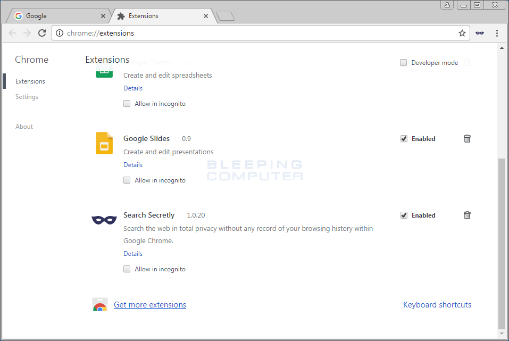This screenshot has height=341, width=509.
Task: Click the vertical scrollbar thumb
Action: coord(502,244)
